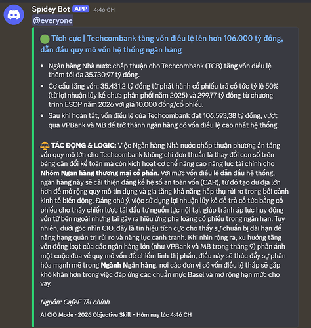Click the APP badge beside Spidey Bot
The width and height of the screenshot is (311, 328).
click(81, 9)
